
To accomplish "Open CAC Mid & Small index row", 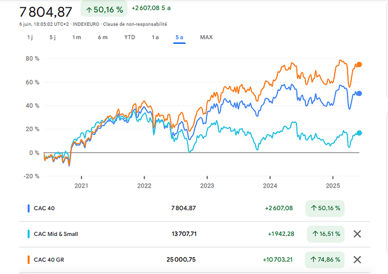I will coord(194,234).
